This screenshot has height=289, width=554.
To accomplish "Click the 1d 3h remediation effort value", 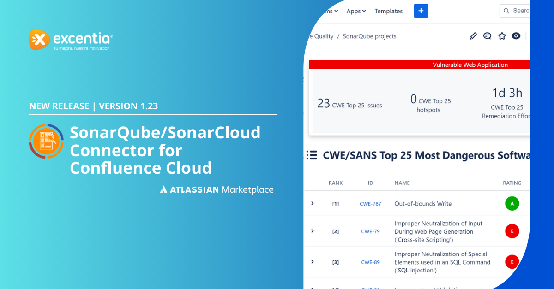I will (x=507, y=93).
